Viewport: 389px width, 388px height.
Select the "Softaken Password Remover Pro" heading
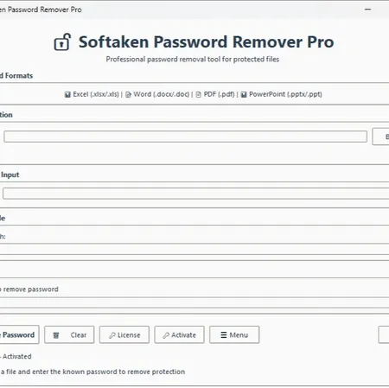coord(207,42)
